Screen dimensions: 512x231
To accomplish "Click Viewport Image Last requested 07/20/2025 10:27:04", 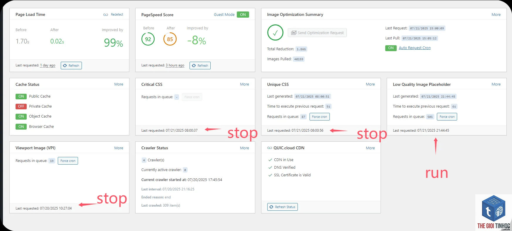I will (x=44, y=208).
